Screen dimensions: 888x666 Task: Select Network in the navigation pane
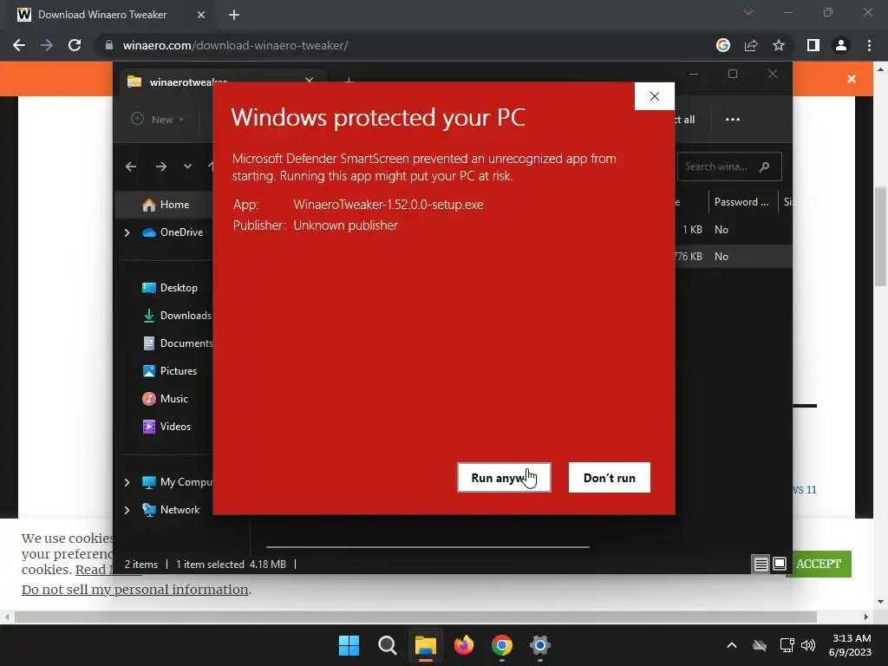point(171,510)
